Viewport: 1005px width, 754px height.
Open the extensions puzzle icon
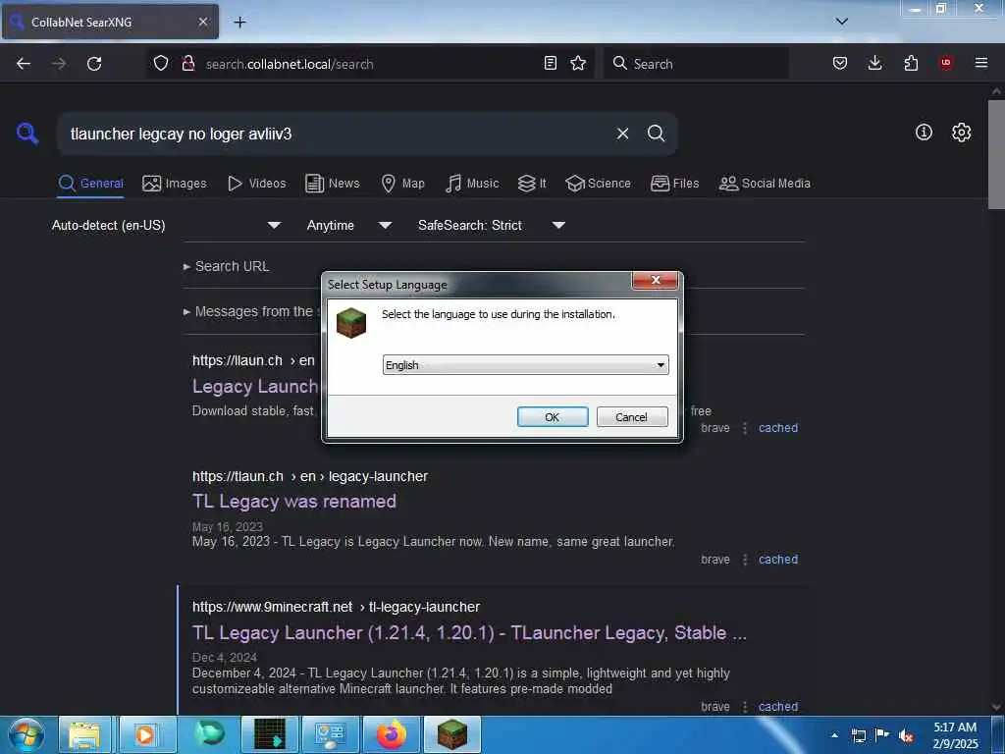pos(911,63)
